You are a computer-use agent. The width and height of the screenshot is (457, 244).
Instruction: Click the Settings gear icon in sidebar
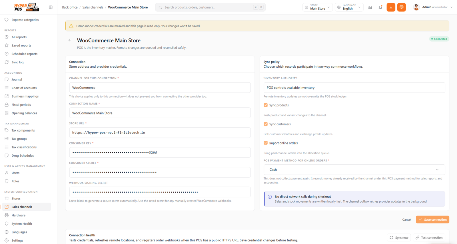tap(7, 241)
